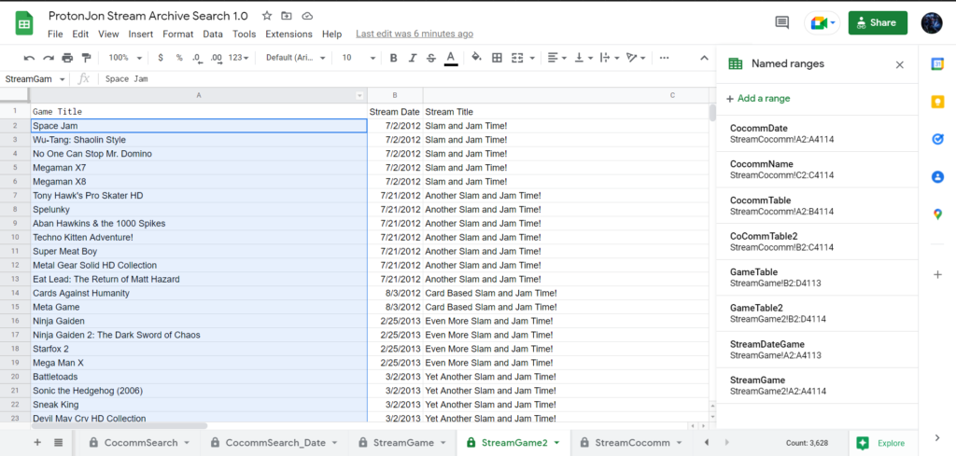
Task: Click the Merge cells icon
Action: point(517,58)
